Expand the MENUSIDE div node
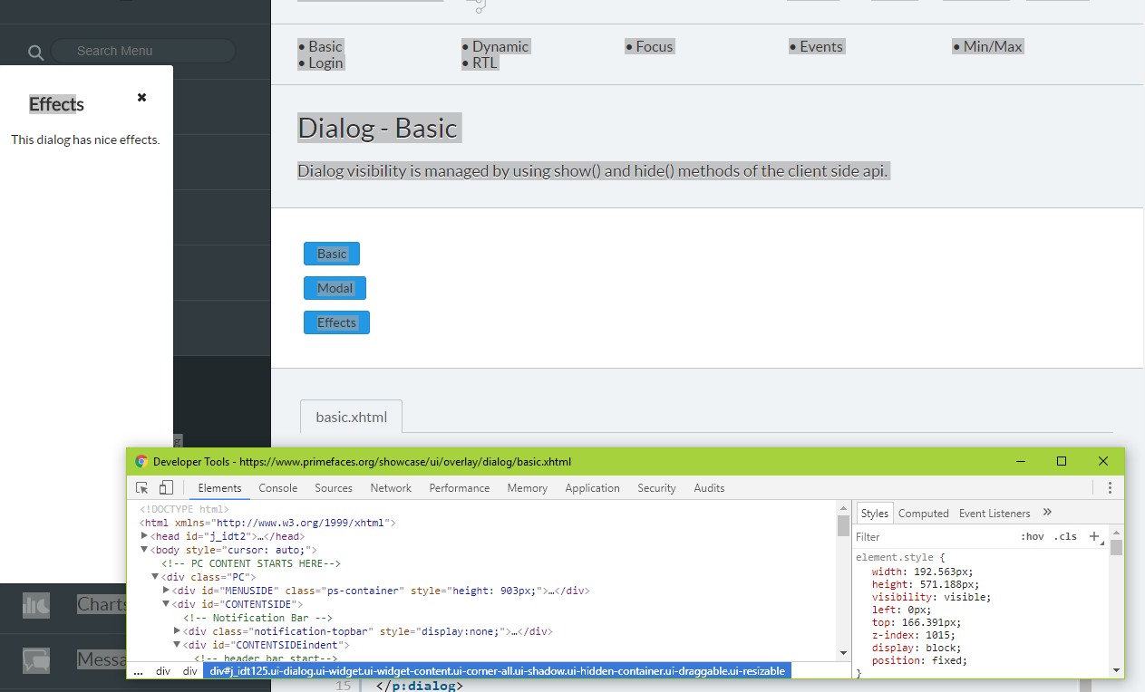The width and height of the screenshot is (1145, 692). 166,590
